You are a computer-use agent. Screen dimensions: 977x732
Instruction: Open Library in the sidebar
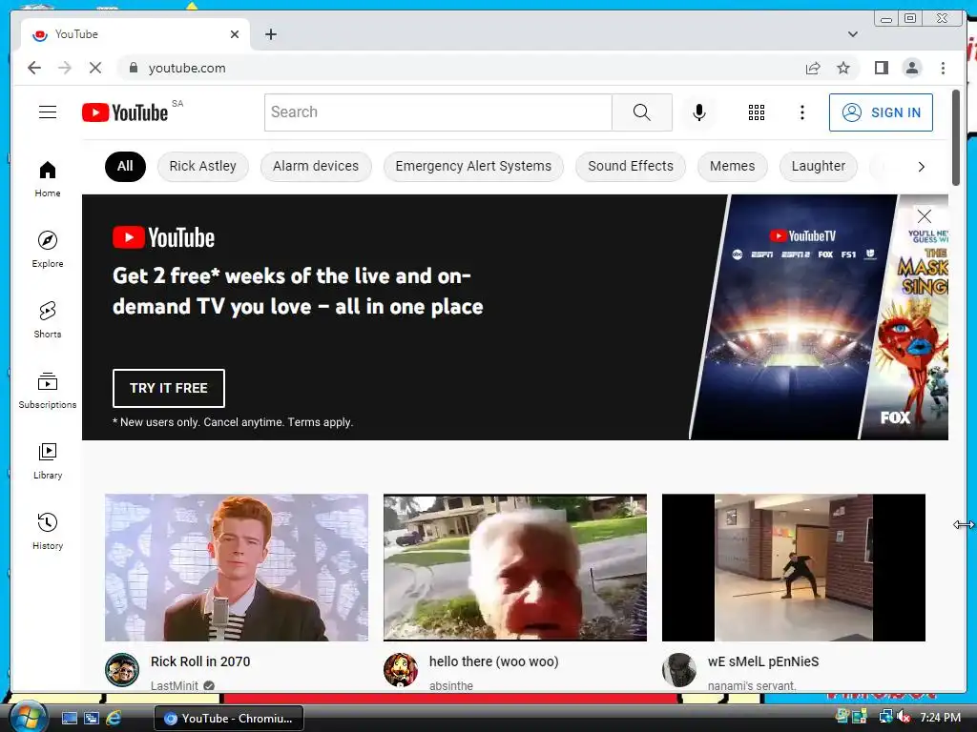tap(48, 460)
